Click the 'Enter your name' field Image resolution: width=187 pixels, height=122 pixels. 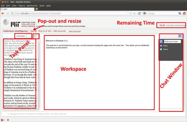pos(172,42)
